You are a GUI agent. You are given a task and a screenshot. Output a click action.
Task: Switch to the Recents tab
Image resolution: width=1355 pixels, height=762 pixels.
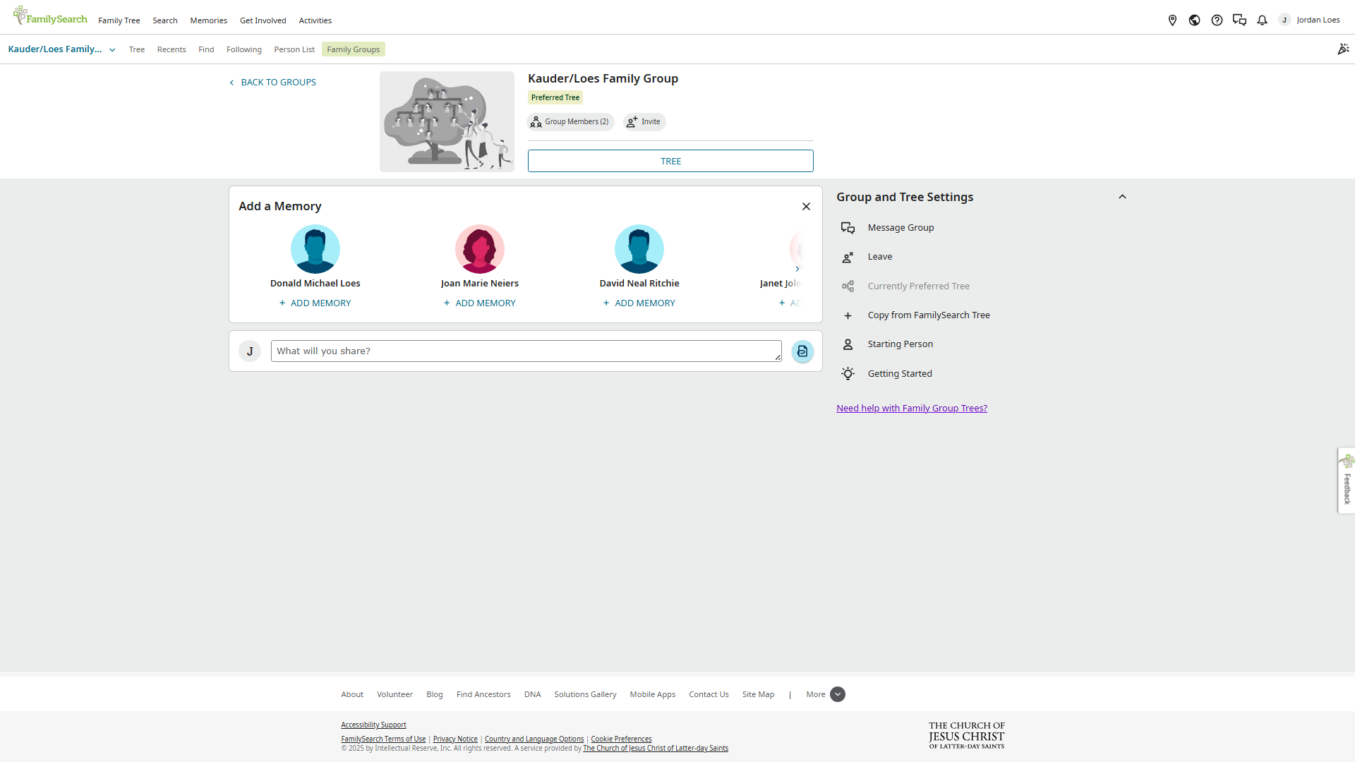pyautogui.click(x=171, y=49)
